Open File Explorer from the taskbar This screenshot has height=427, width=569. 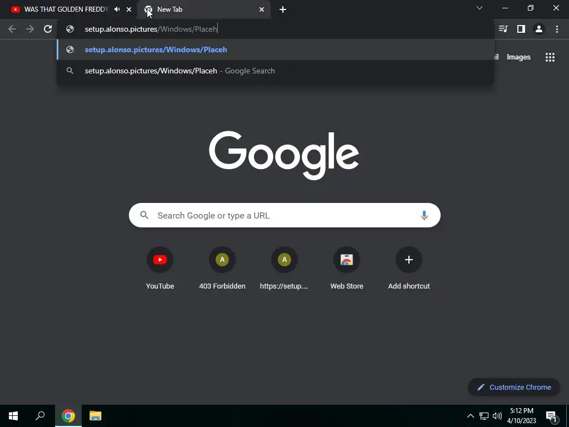[96, 416]
